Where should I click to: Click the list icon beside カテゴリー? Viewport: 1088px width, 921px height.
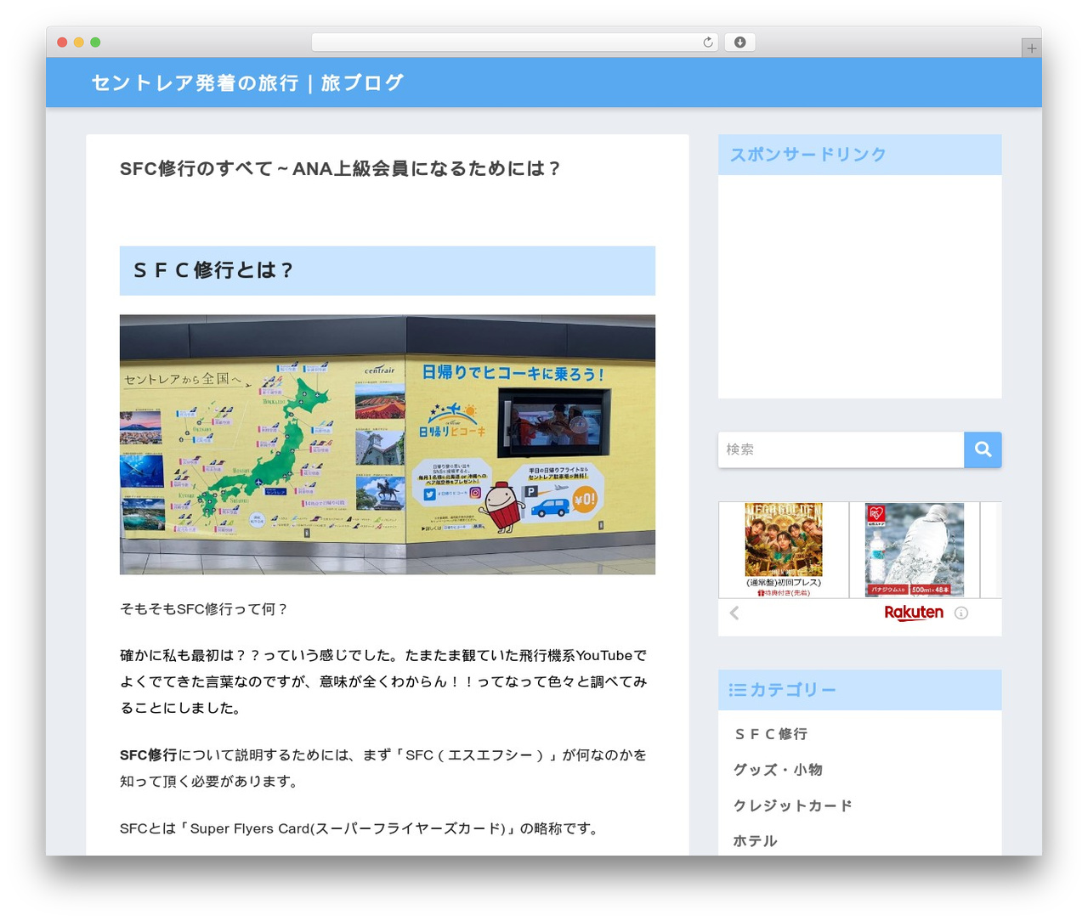(x=737, y=690)
